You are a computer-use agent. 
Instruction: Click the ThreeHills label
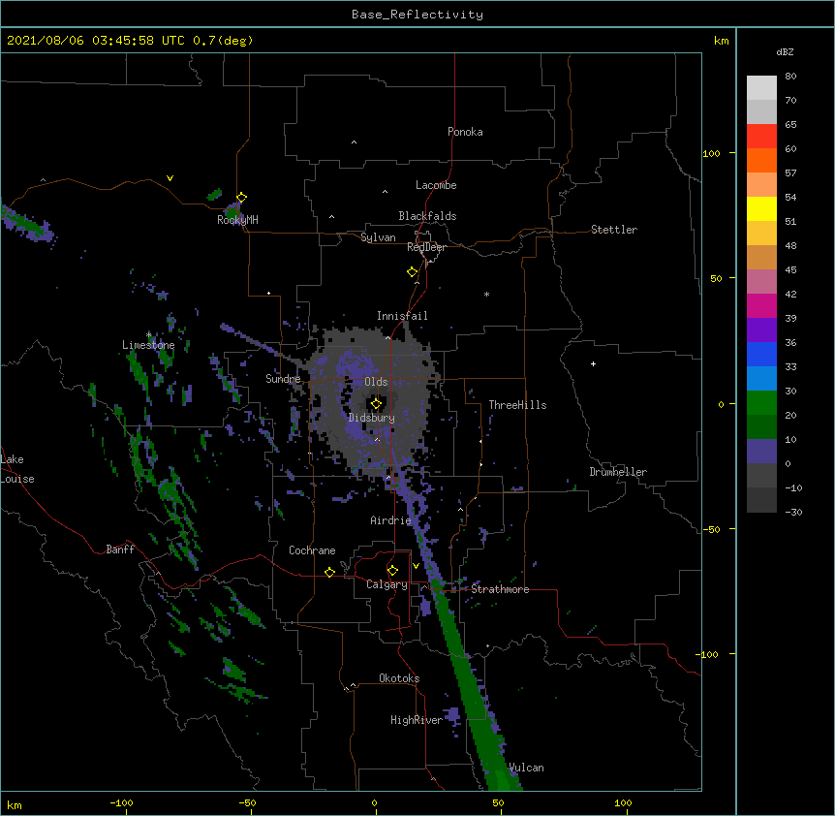[517, 405]
